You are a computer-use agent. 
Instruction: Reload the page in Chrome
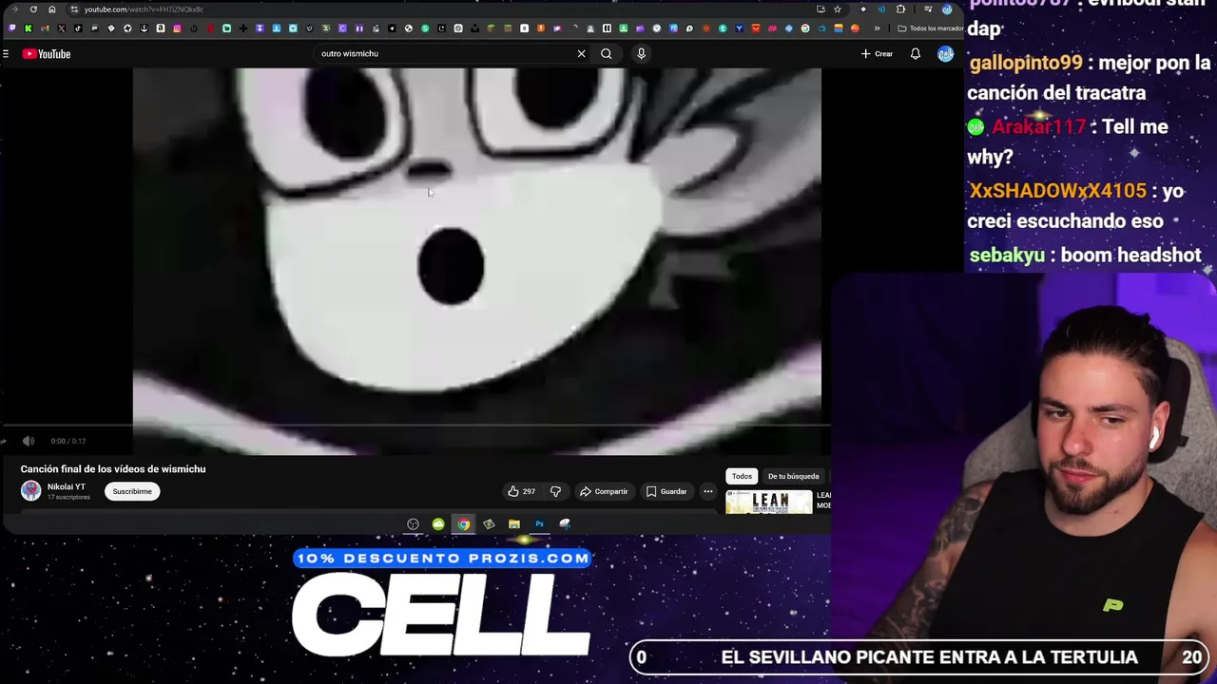pos(33,9)
